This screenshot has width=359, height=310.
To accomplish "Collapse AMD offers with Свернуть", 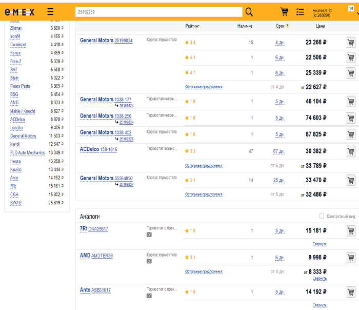I will click(x=320, y=278).
